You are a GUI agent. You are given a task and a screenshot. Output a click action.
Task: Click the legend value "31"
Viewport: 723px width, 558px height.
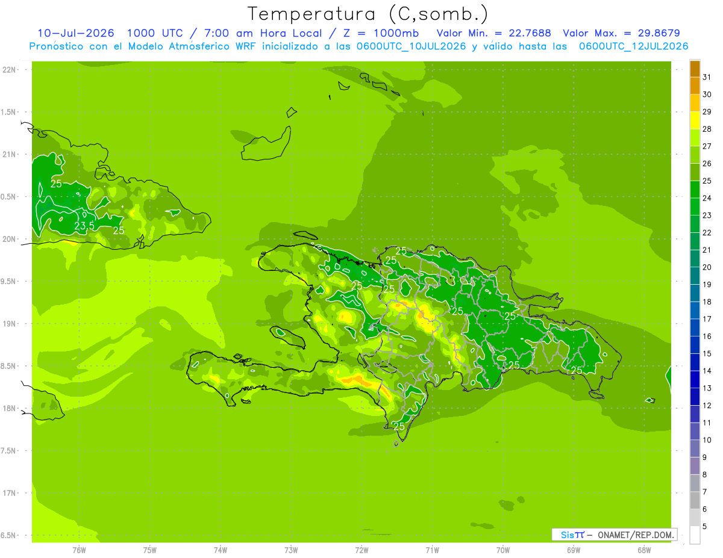click(x=707, y=77)
